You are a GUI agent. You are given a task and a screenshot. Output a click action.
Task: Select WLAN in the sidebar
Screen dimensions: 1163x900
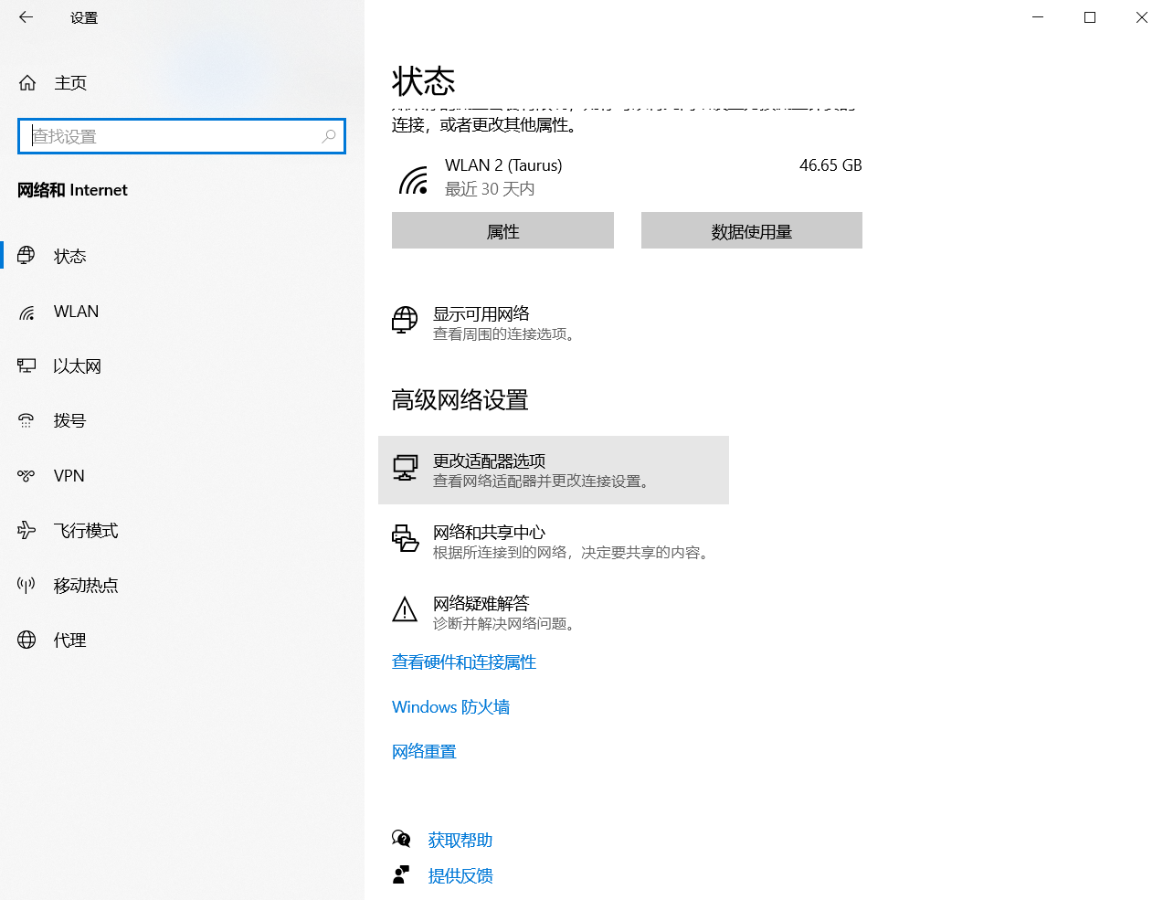click(x=76, y=312)
